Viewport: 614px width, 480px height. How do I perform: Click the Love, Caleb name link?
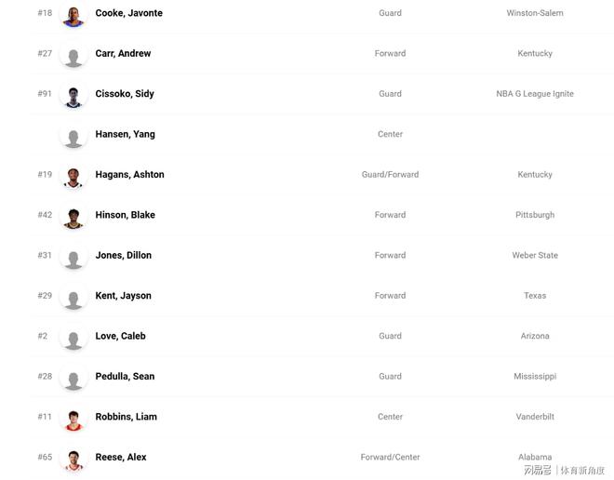[120, 336]
